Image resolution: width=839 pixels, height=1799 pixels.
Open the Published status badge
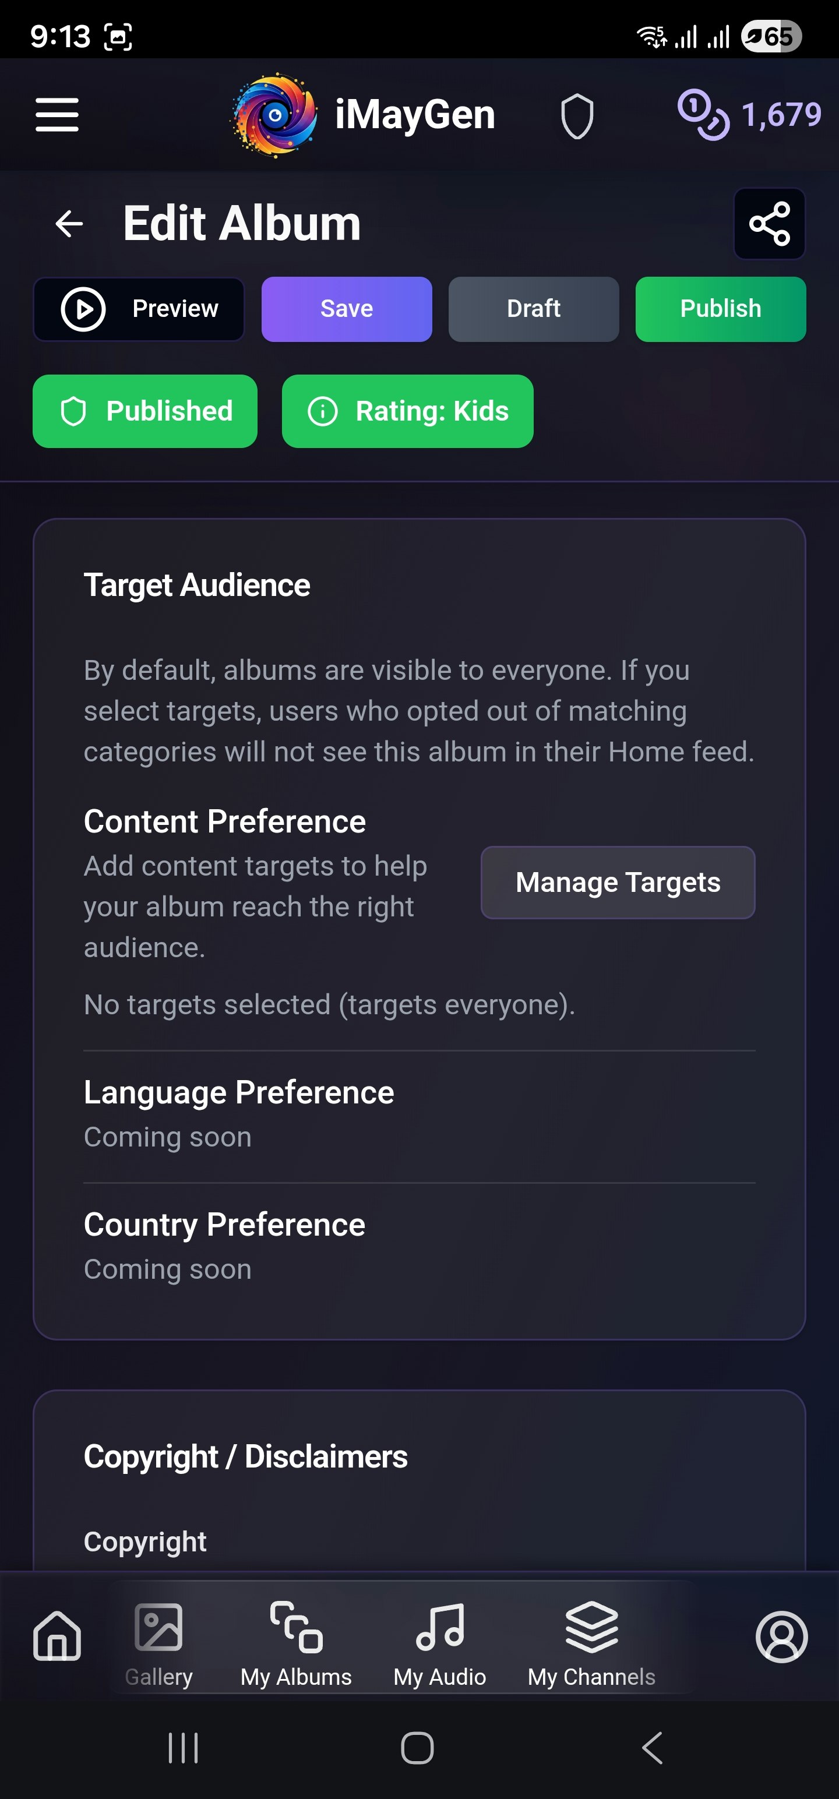(145, 411)
